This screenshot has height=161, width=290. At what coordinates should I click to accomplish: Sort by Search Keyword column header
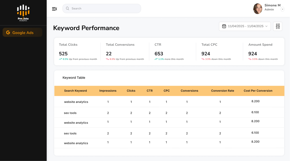pyautogui.click(x=75, y=91)
